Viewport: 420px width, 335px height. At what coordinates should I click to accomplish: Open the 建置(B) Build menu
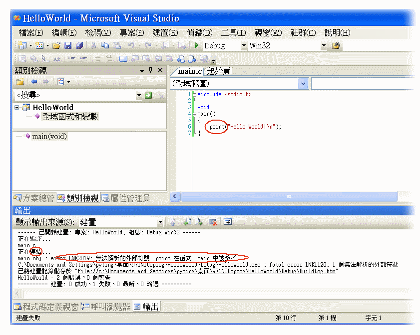pyautogui.click(x=165, y=33)
